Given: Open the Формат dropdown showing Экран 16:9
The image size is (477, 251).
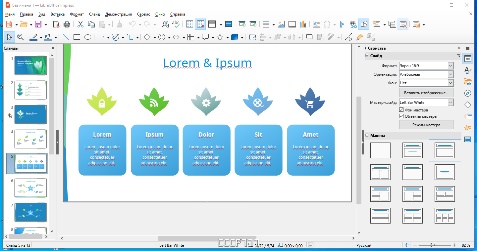Looking at the screenshot, I should 426,66.
